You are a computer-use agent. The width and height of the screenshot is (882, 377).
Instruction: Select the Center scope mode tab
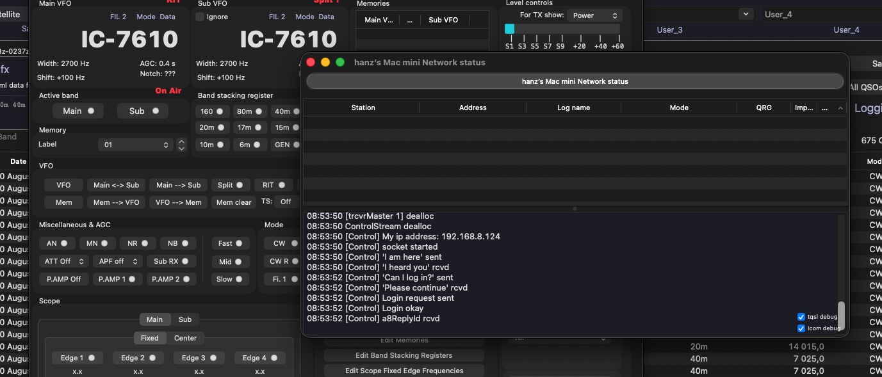(x=186, y=338)
